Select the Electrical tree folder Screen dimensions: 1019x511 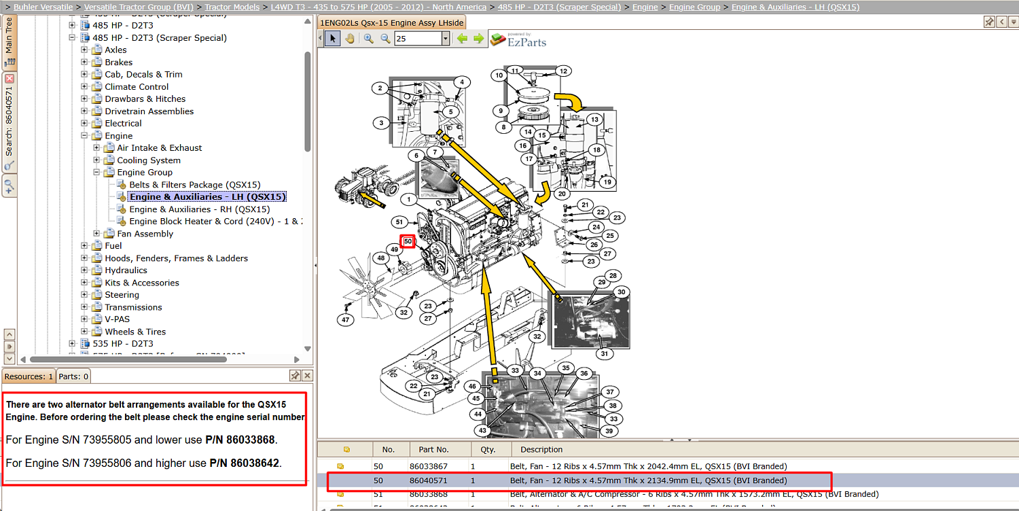click(123, 124)
